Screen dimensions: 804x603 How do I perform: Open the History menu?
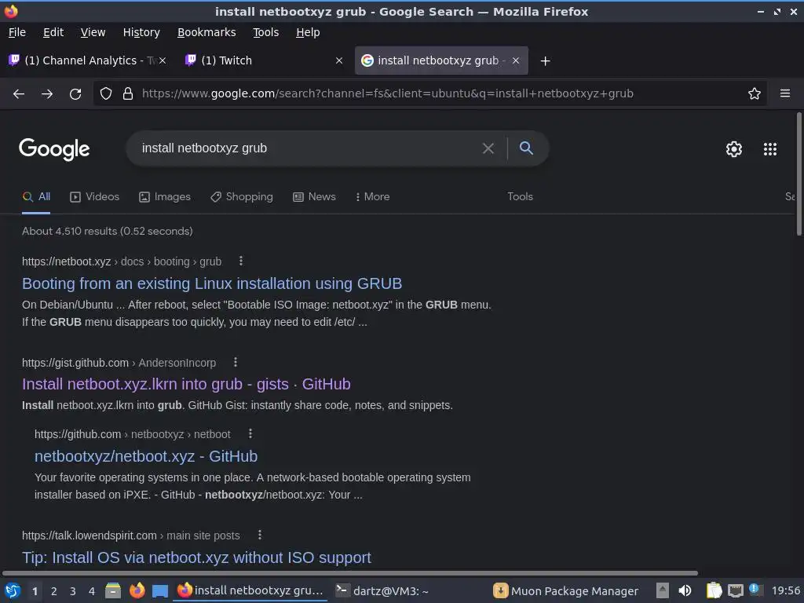[x=141, y=32]
